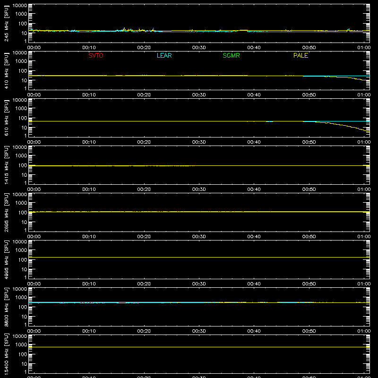This screenshot has height=378, width=378.
Task: Click 00:20 time label below 8800 MHz plot
Action: pos(144,331)
